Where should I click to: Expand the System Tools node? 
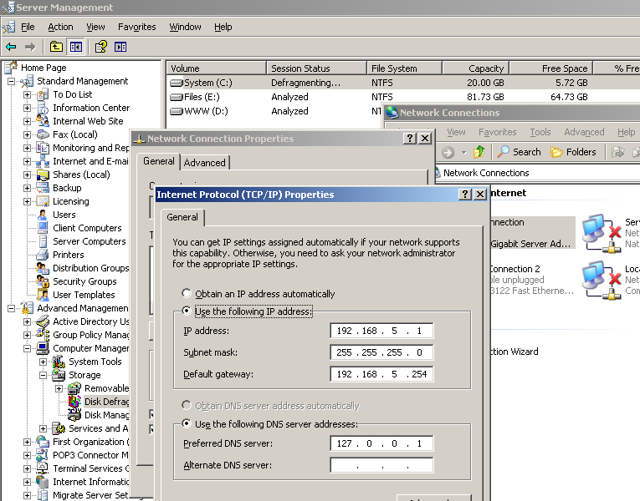click(43, 362)
